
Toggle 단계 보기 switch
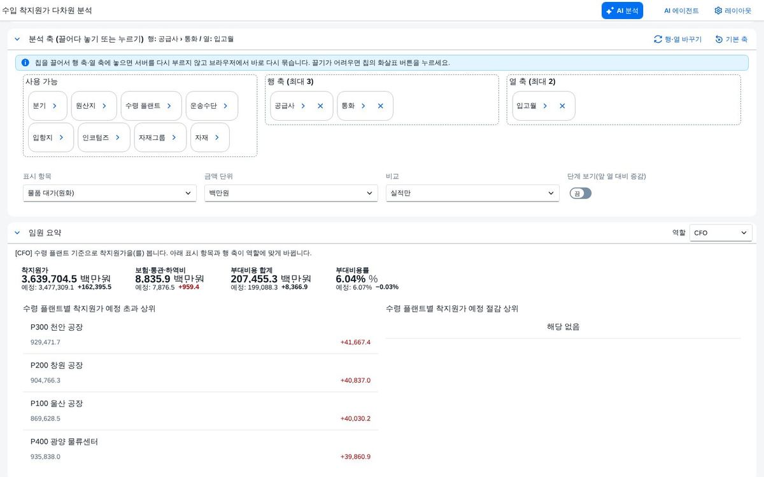581,193
